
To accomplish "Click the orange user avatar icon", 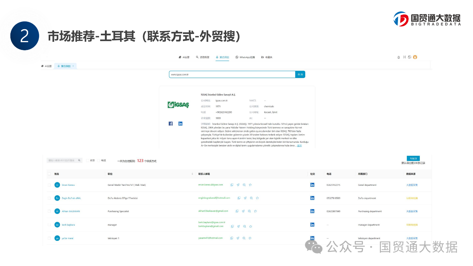I will [415, 57].
